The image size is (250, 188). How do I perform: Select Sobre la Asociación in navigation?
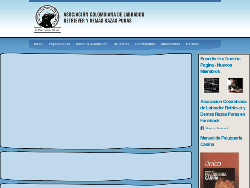coord(92,44)
